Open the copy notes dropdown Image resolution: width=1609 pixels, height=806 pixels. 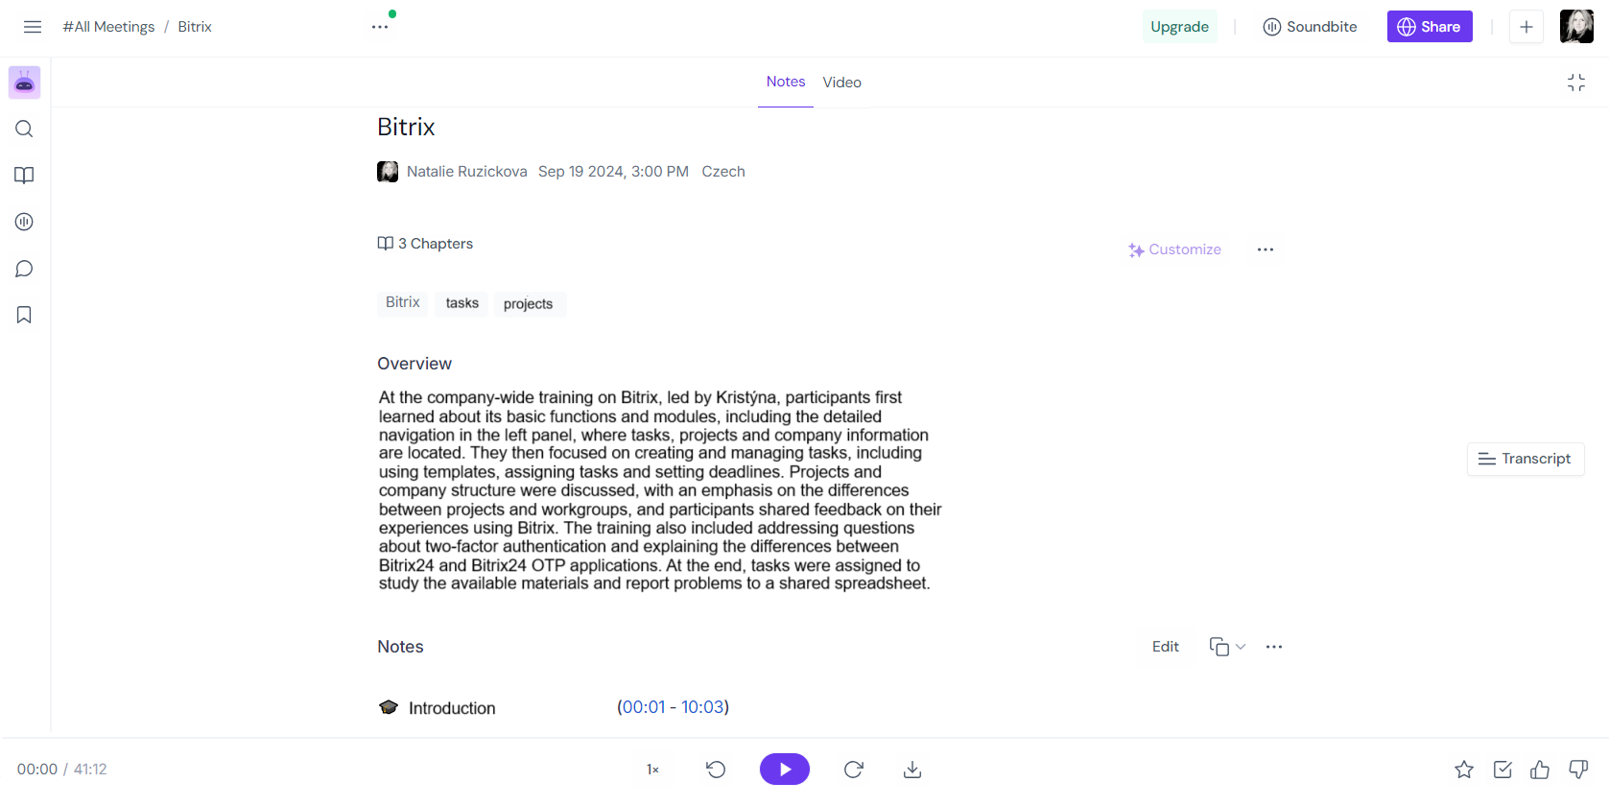(x=1227, y=647)
